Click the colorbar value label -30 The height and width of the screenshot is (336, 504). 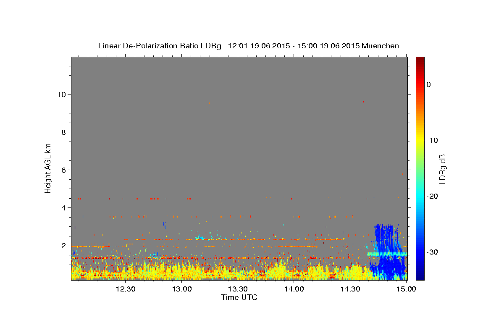click(432, 252)
